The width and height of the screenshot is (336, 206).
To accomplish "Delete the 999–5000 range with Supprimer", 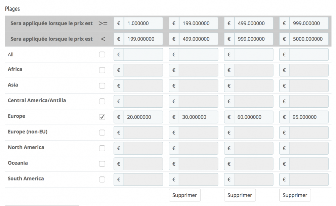I will click(295, 195).
